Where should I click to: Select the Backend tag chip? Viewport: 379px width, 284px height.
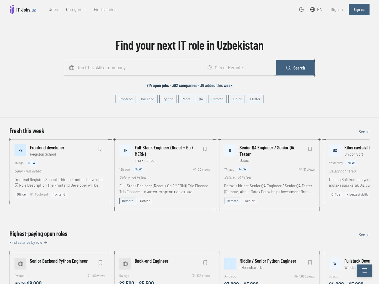[147, 99]
